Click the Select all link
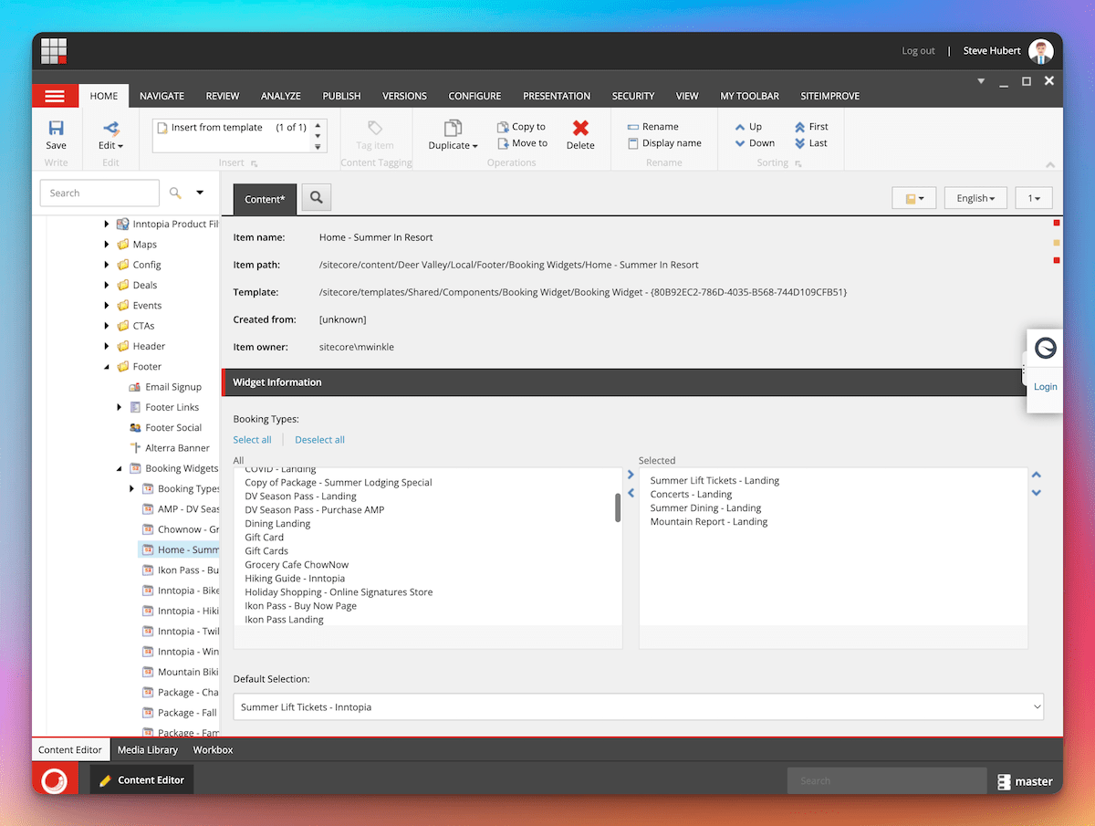1095x826 pixels. pyautogui.click(x=252, y=439)
